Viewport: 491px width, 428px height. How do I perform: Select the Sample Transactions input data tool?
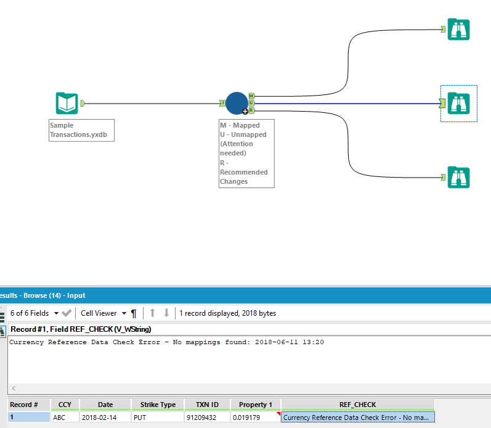coord(67,103)
